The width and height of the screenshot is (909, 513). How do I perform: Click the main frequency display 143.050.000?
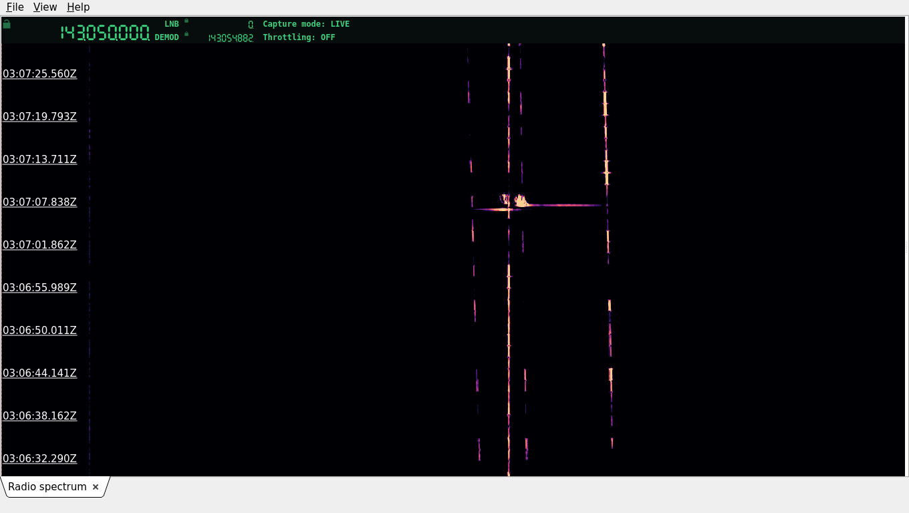(x=105, y=33)
